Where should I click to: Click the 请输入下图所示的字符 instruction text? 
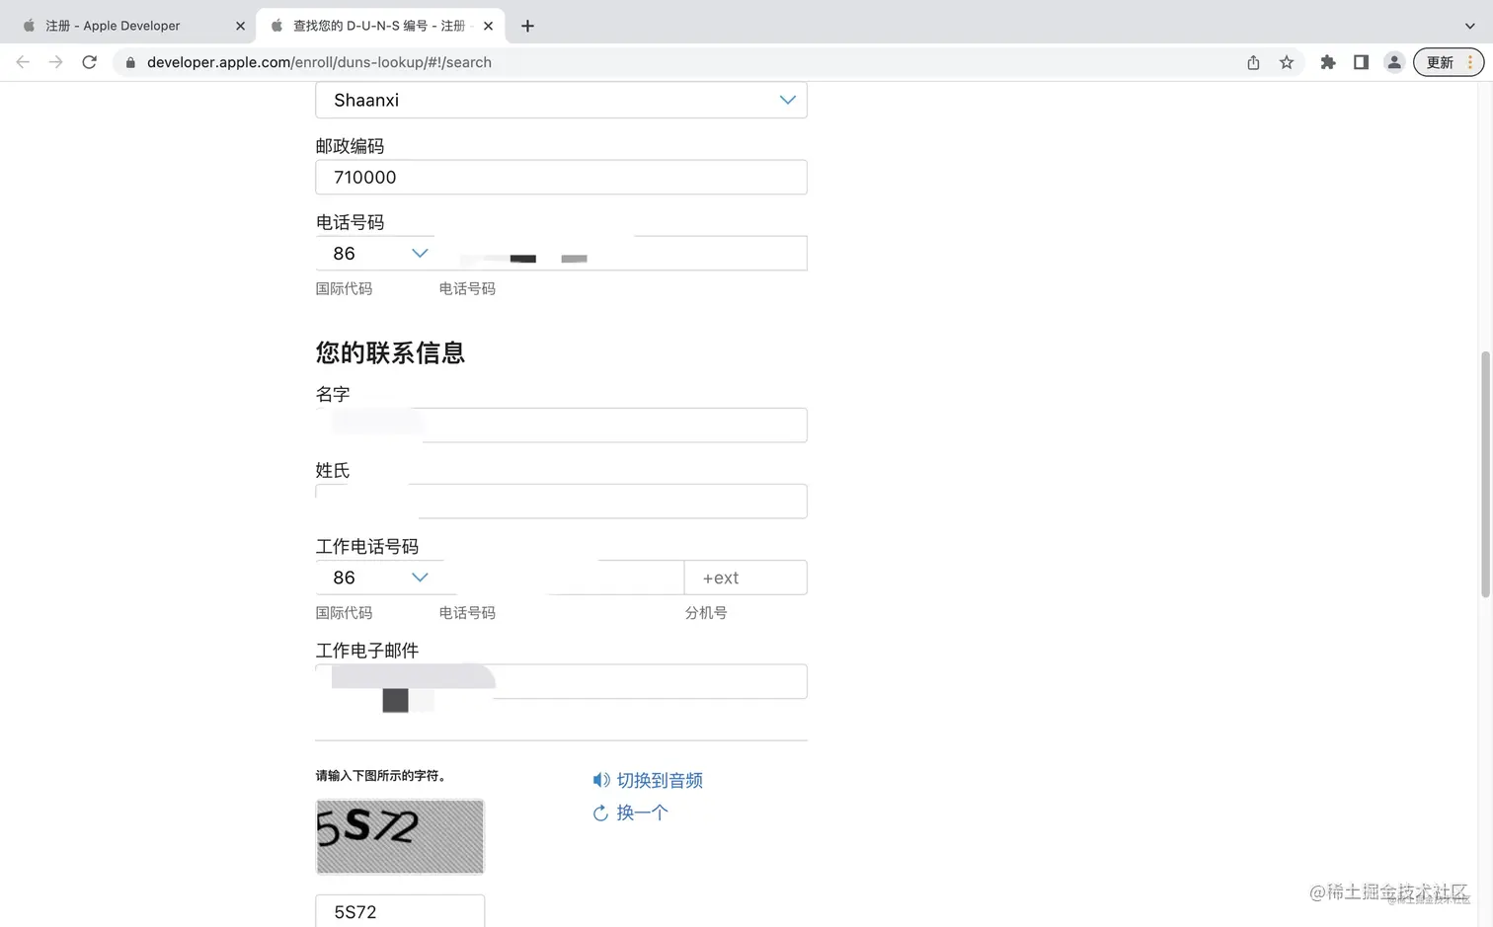pos(382,776)
